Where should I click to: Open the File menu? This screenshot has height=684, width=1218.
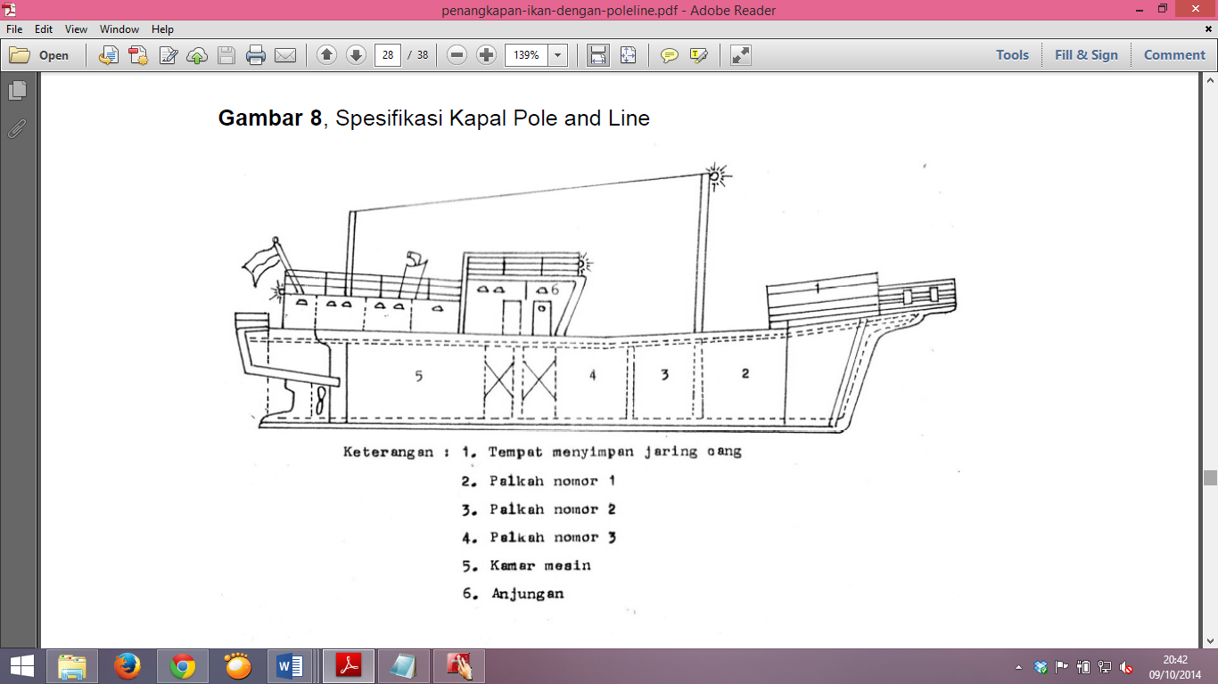point(14,29)
